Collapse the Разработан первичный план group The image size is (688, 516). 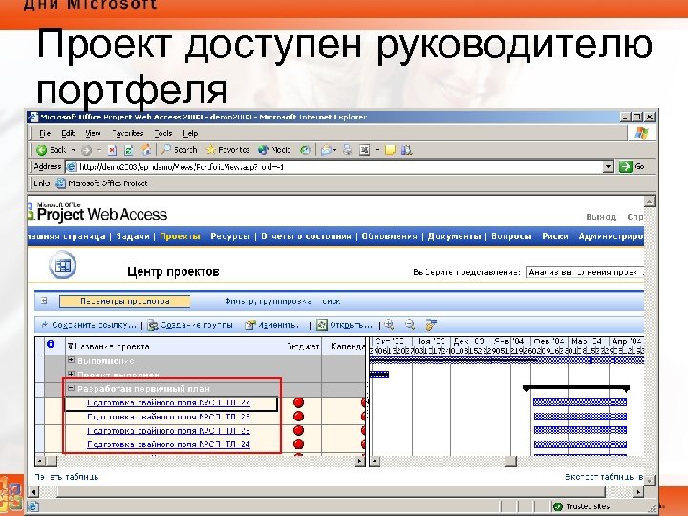pyautogui.click(x=71, y=388)
